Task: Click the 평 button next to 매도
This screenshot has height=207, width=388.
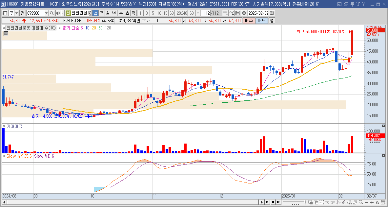Action: [x=272, y=21]
